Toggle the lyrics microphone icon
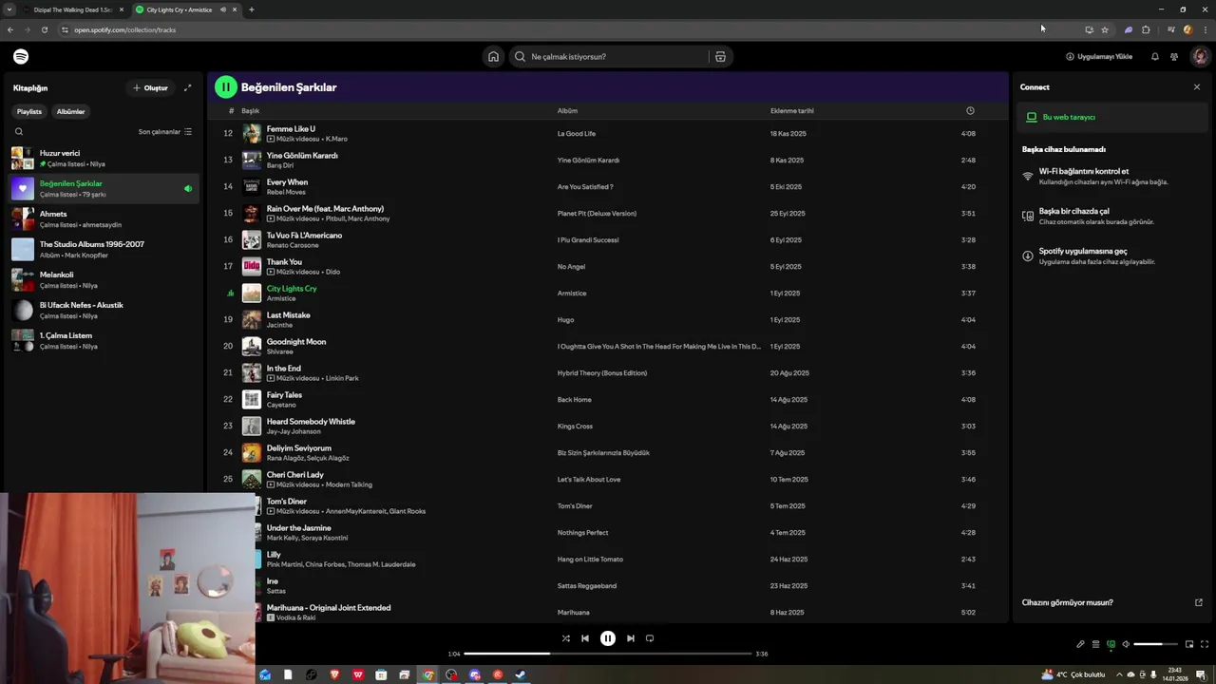The height and width of the screenshot is (684, 1216). tap(1080, 644)
